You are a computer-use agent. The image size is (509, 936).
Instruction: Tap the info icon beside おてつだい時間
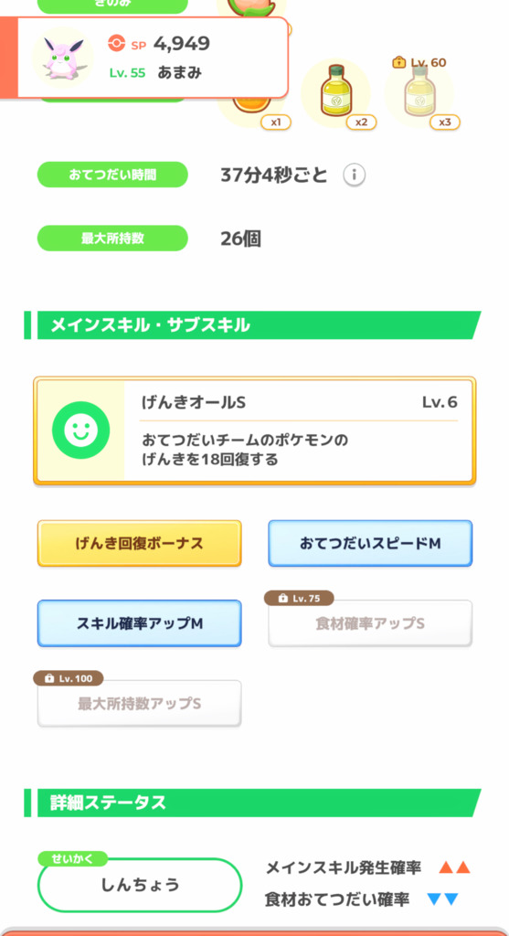pos(354,175)
